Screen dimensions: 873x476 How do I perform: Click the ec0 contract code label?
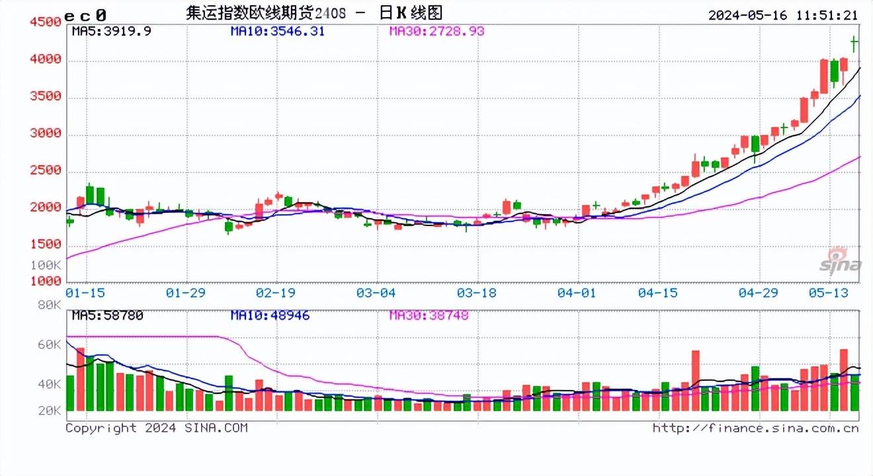[x=85, y=15]
